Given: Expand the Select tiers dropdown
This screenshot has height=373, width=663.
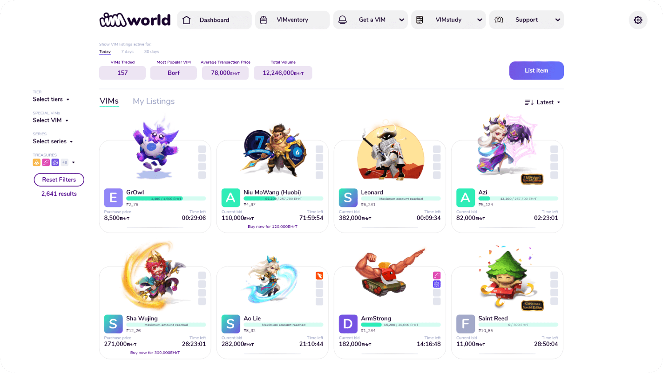Looking at the screenshot, I should pos(51,99).
